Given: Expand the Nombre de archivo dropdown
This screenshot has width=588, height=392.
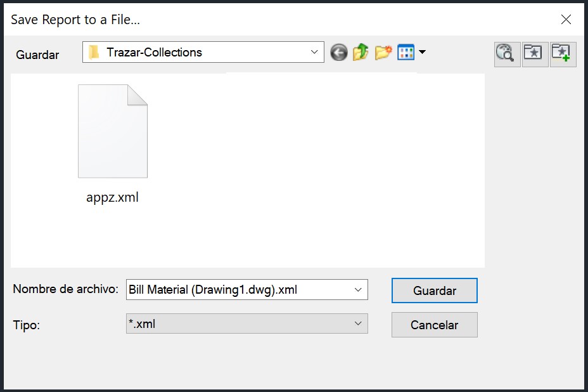Looking at the screenshot, I should tap(359, 290).
